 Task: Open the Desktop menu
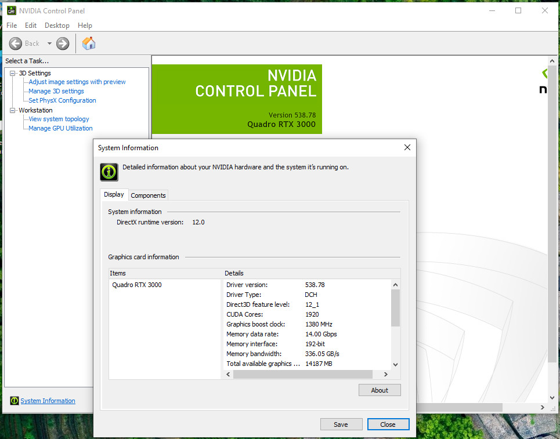[x=57, y=26]
